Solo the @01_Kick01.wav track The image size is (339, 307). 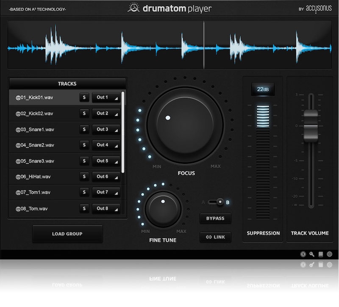tap(84, 97)
